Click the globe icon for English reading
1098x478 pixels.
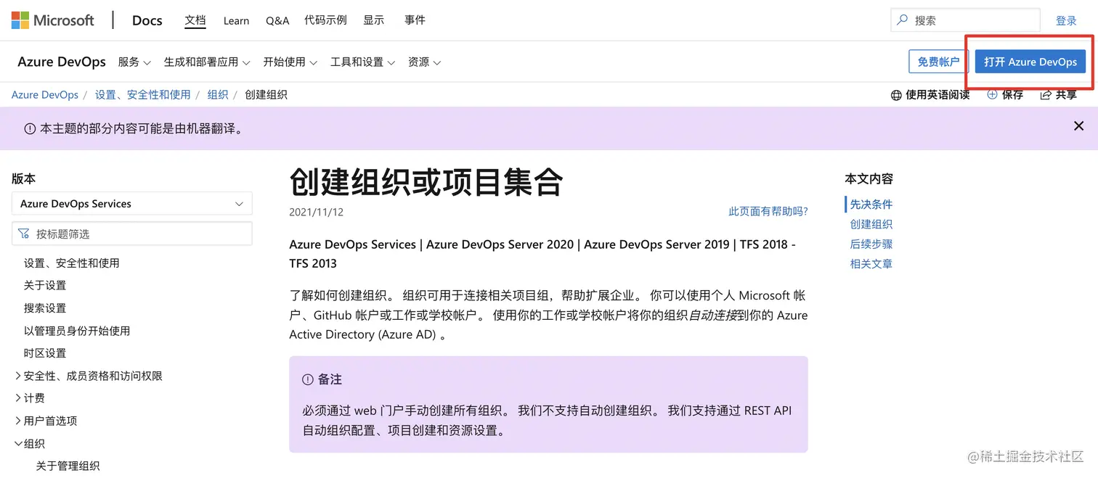(896, 95)
